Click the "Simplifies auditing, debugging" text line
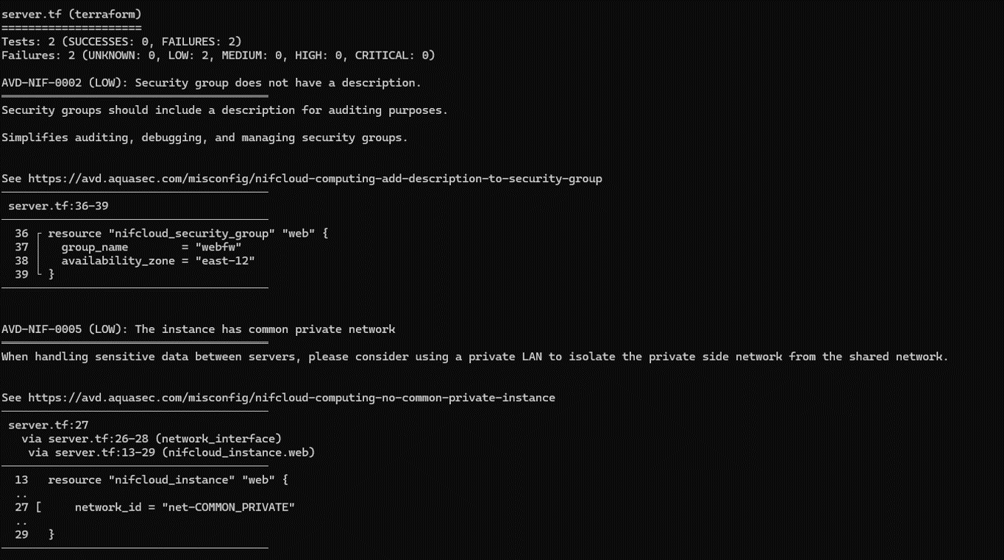 [204, 137]
